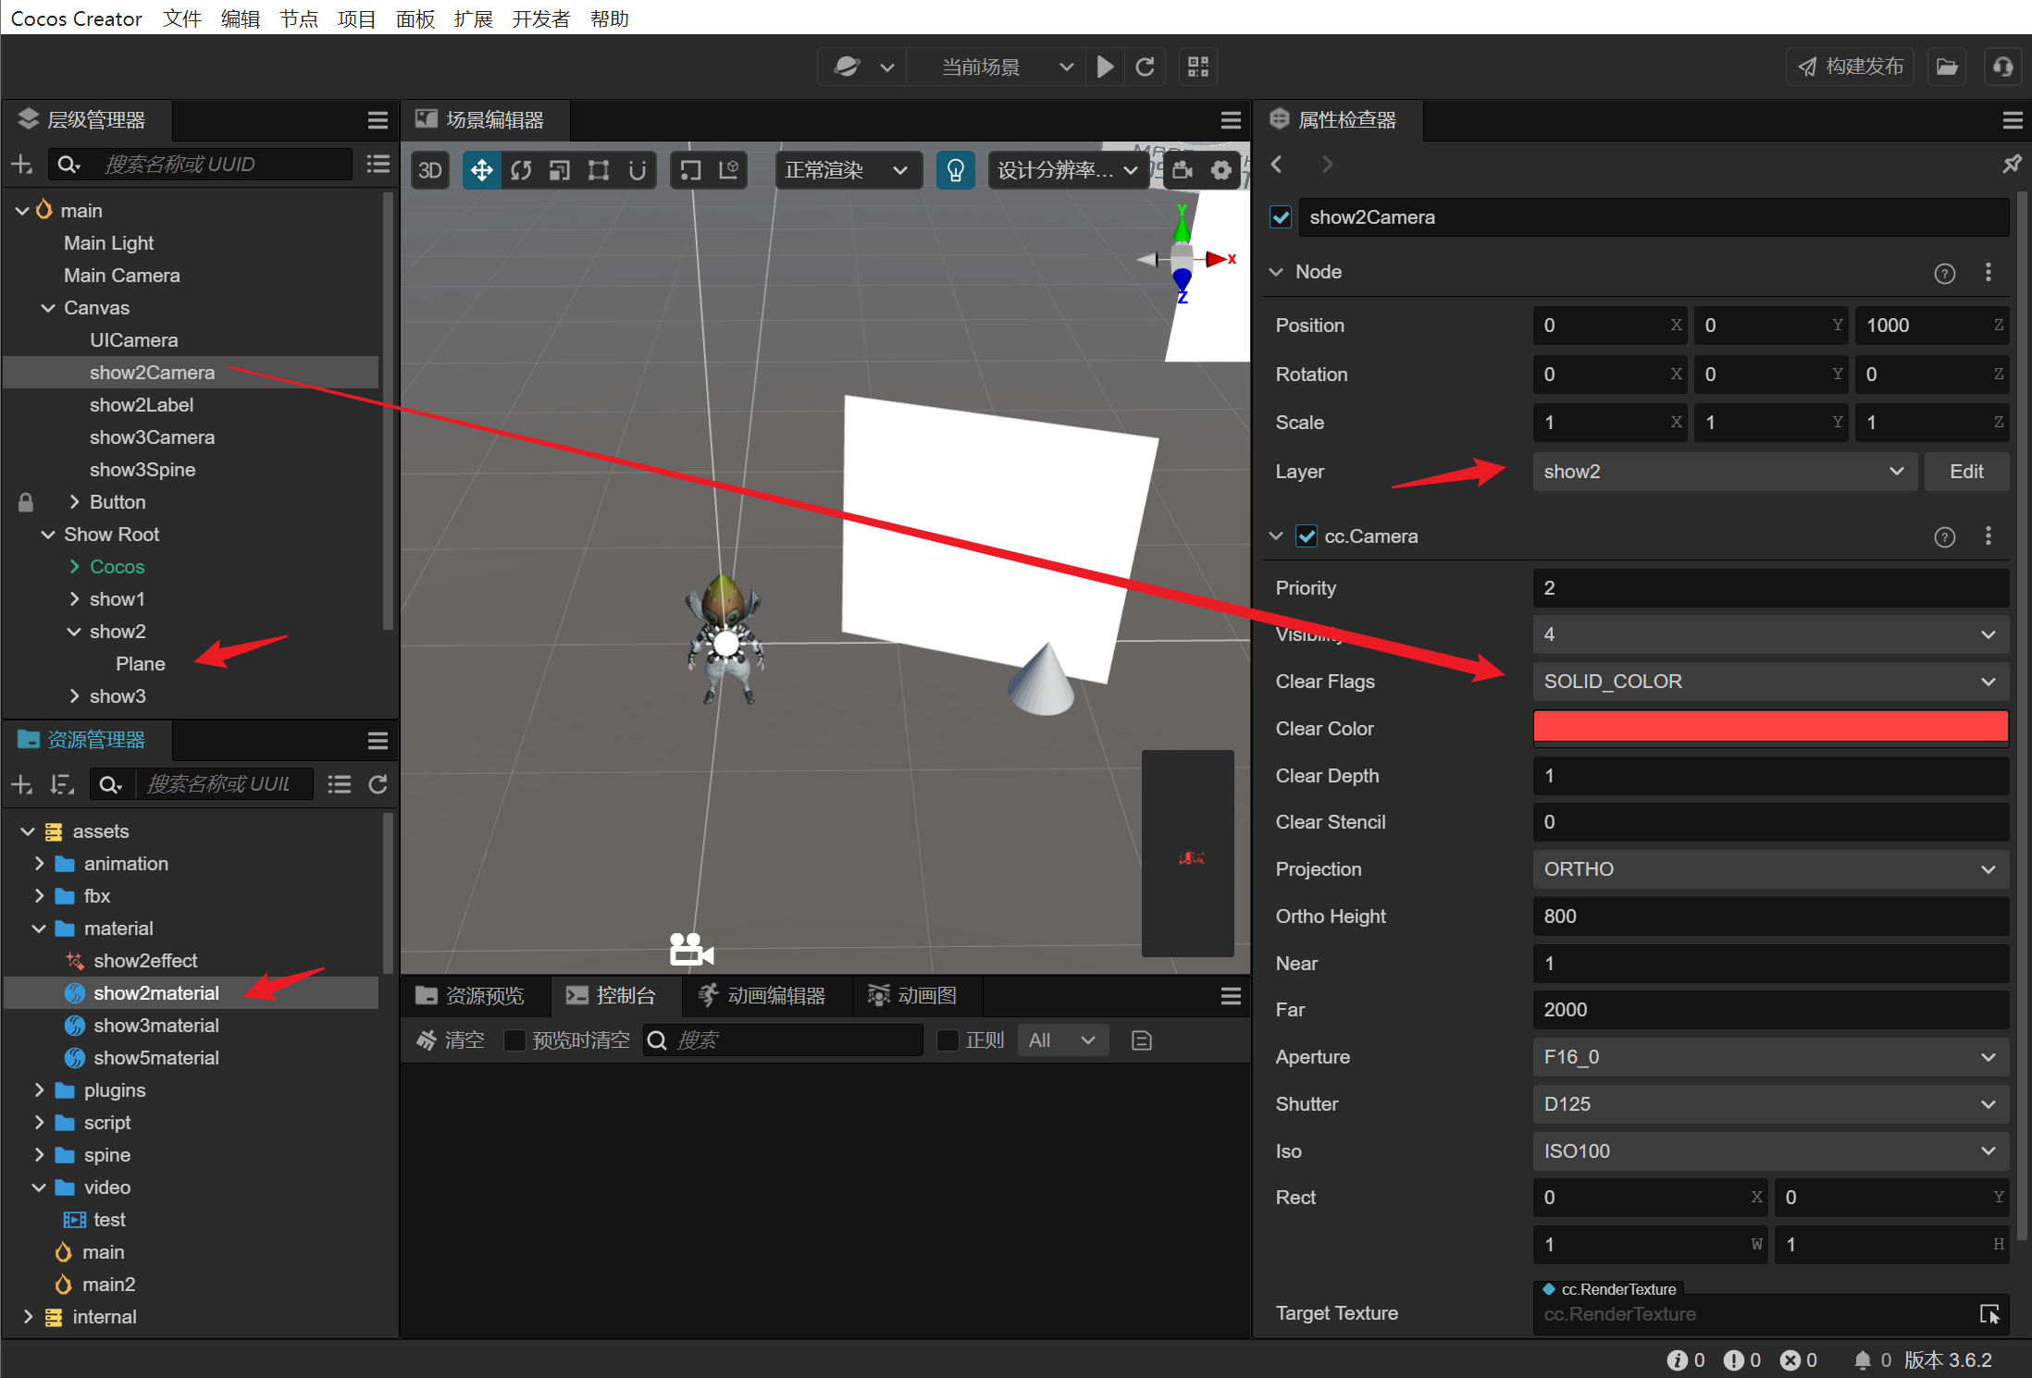Open Projection ORTHO dropdown
Viewport: 2032px width, 1378px height.
pos(1771,869)
